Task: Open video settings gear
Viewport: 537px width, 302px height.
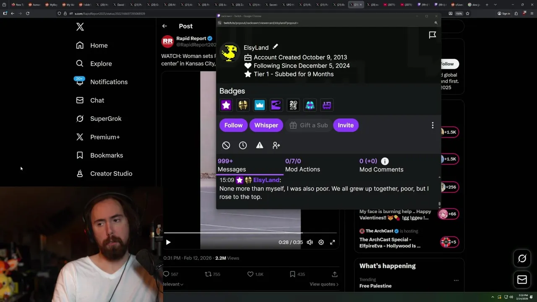Action: coord(321,242)
